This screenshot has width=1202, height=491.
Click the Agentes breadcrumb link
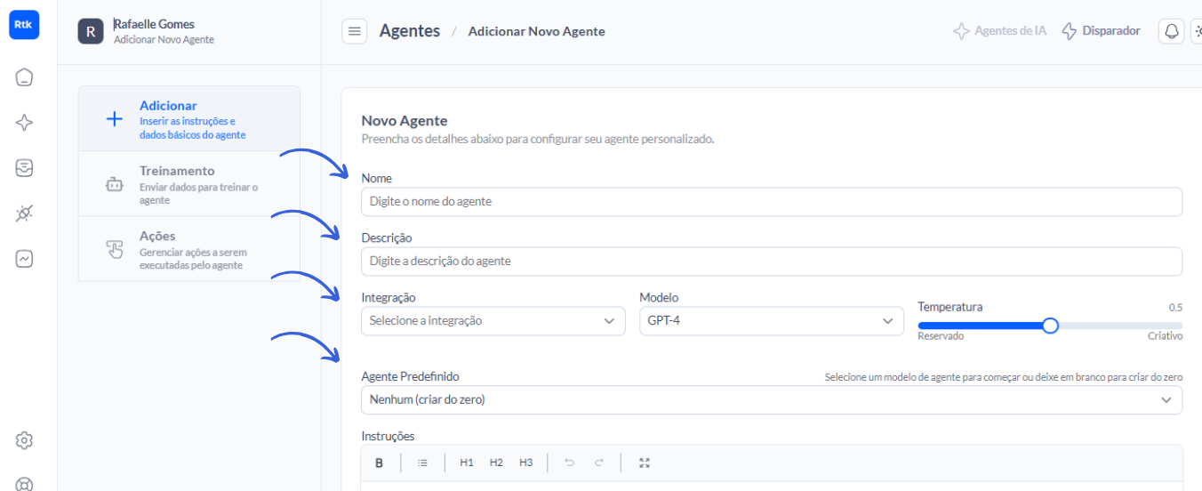[x=409, y=31]
